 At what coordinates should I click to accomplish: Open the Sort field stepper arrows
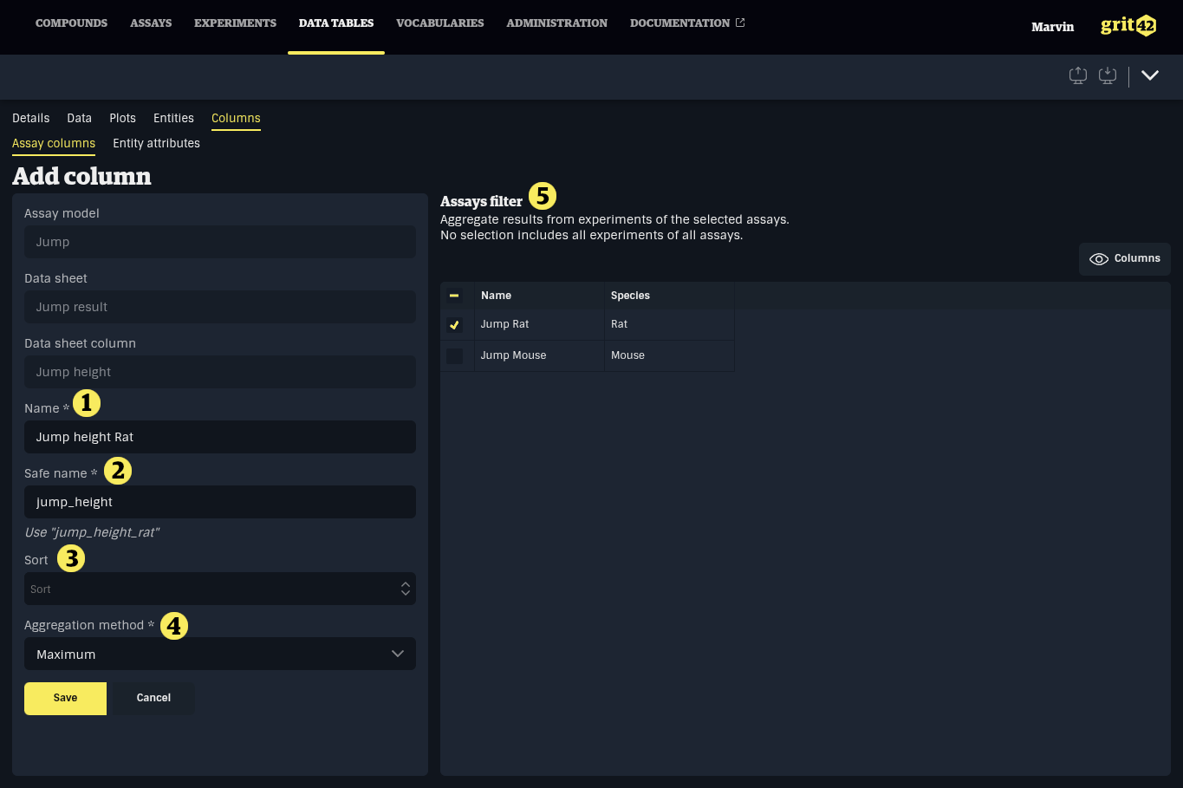405,589
